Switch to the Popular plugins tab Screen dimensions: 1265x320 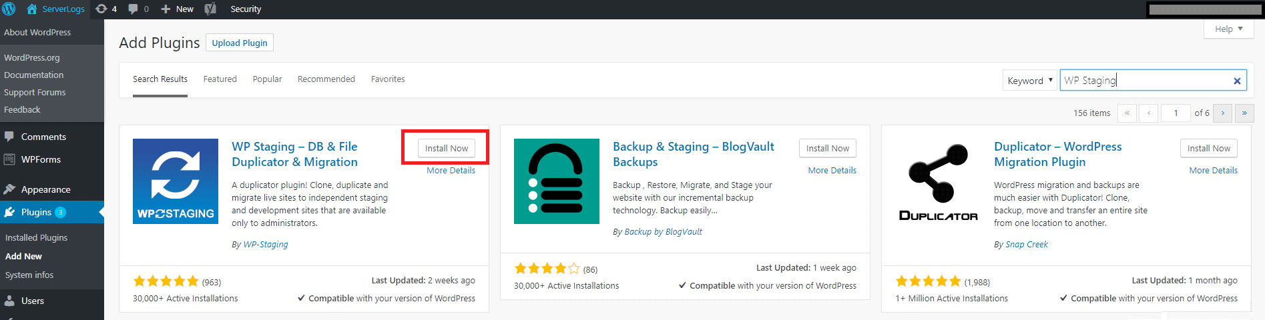267,79
